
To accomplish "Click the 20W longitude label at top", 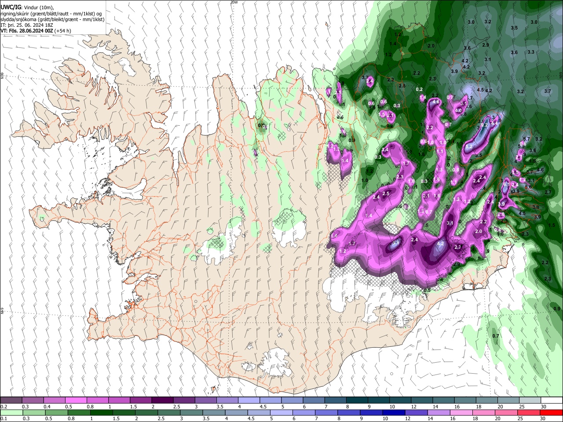I will [x=234, y=2].
